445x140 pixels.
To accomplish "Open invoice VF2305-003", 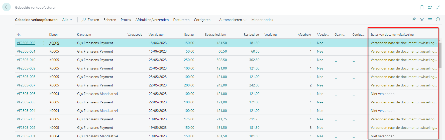I will (x=26, y=119).
